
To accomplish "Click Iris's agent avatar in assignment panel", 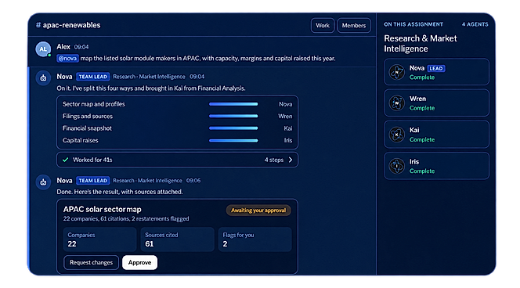I will pos(396,166).
